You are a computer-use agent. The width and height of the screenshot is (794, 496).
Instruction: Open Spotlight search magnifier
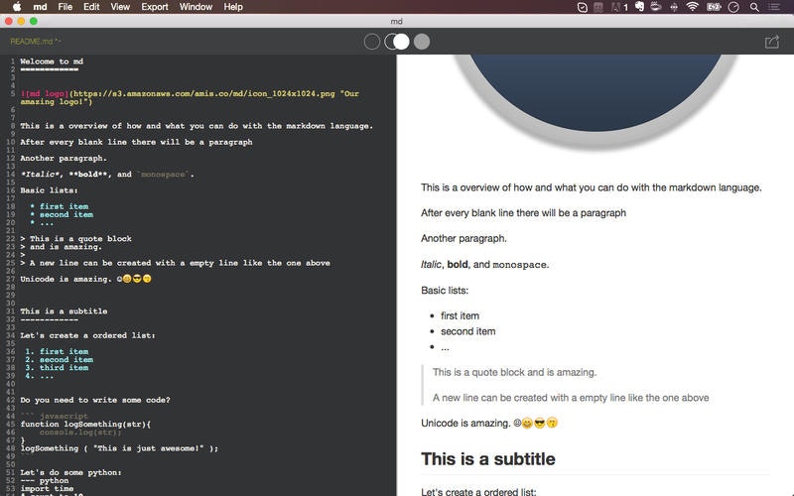click(754, 7)
